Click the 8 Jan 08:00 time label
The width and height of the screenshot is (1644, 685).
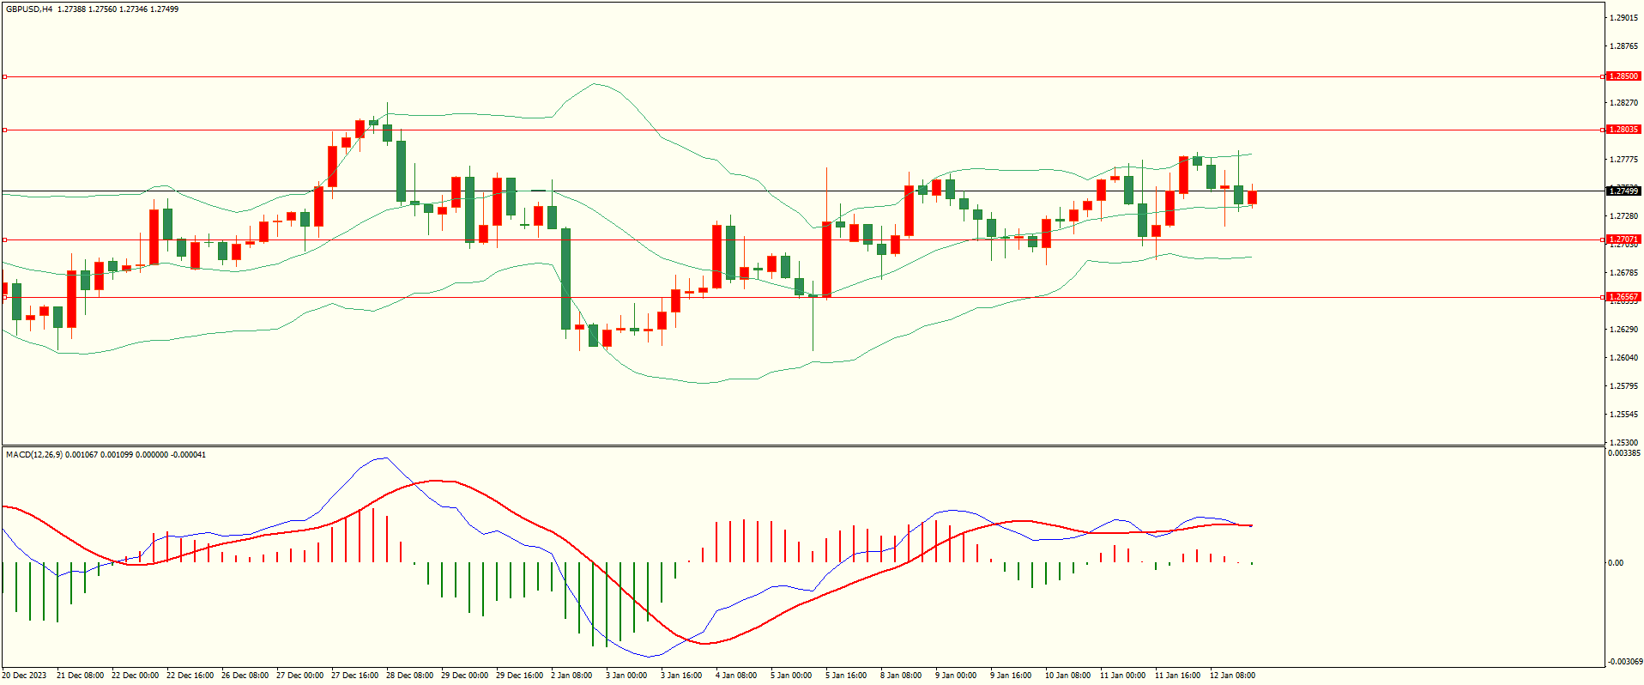[x=901, y=676]
